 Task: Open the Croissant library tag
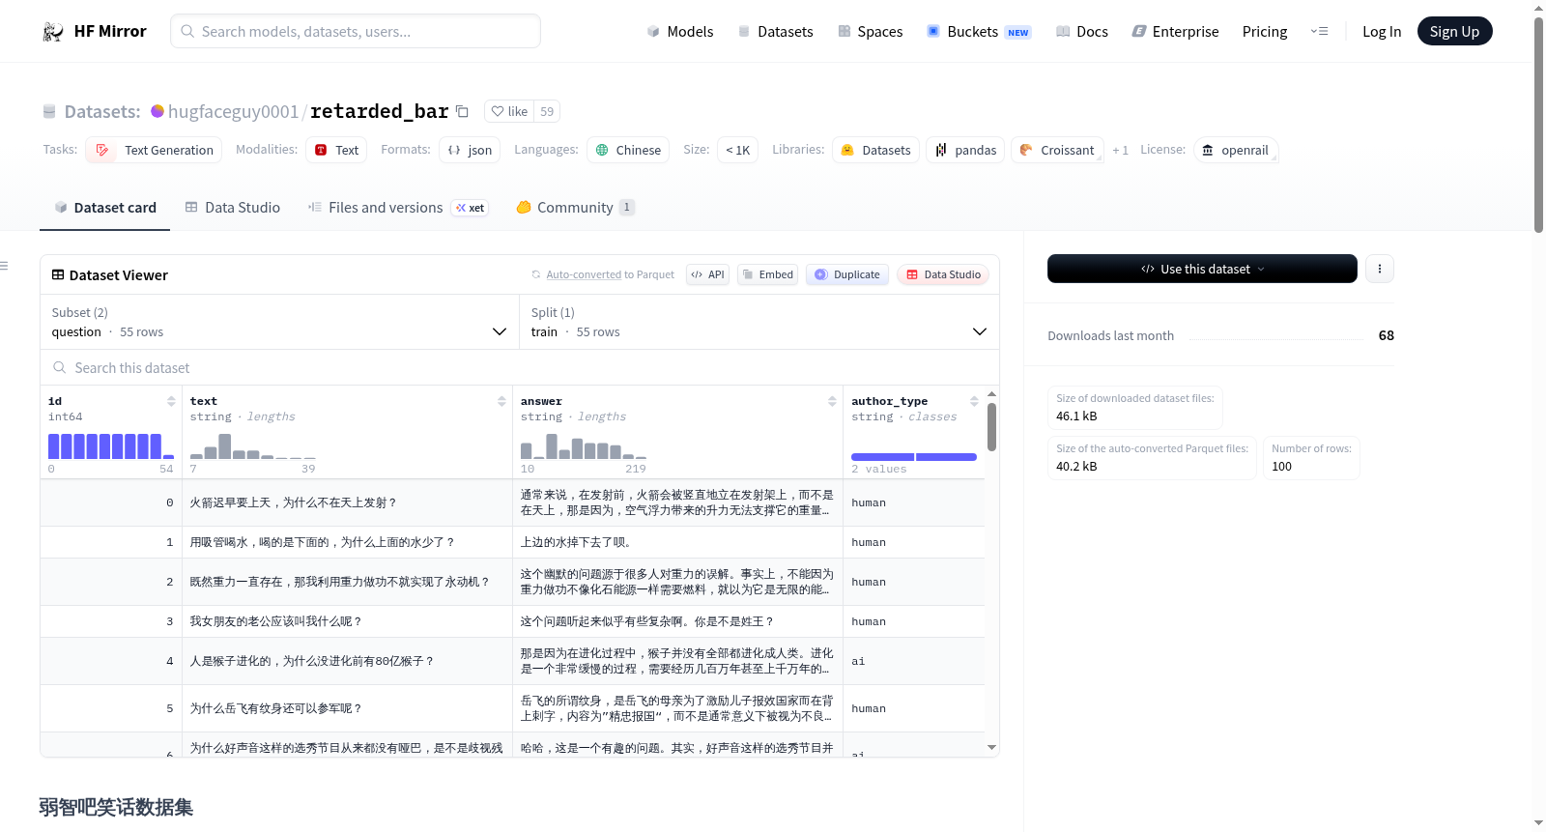coord(1057,150)
